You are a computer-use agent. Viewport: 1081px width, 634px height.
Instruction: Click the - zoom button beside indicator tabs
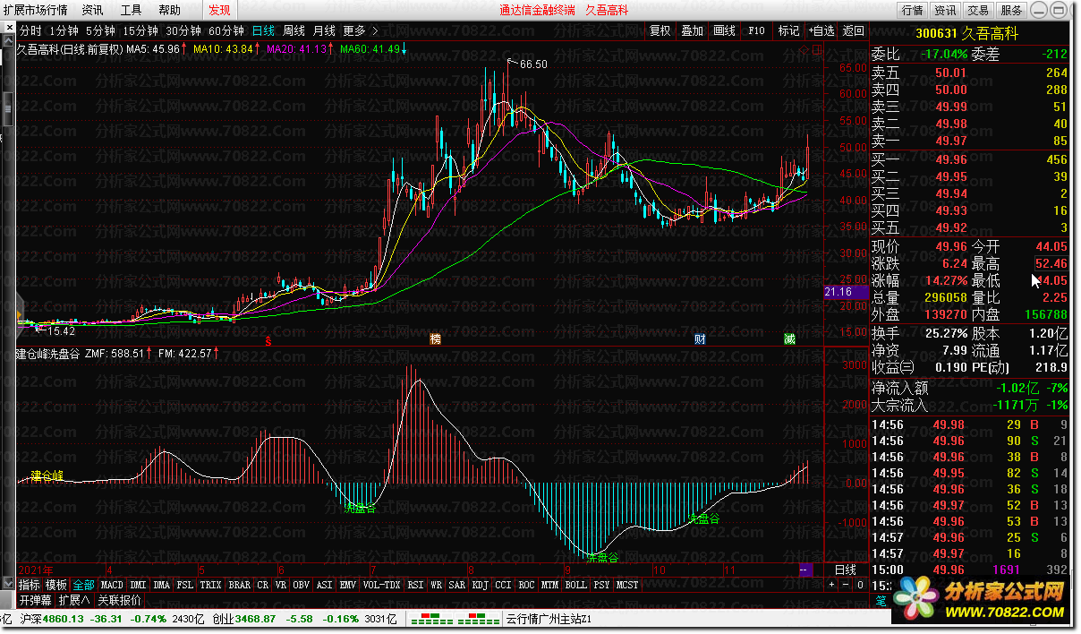[x=845, y=585]
